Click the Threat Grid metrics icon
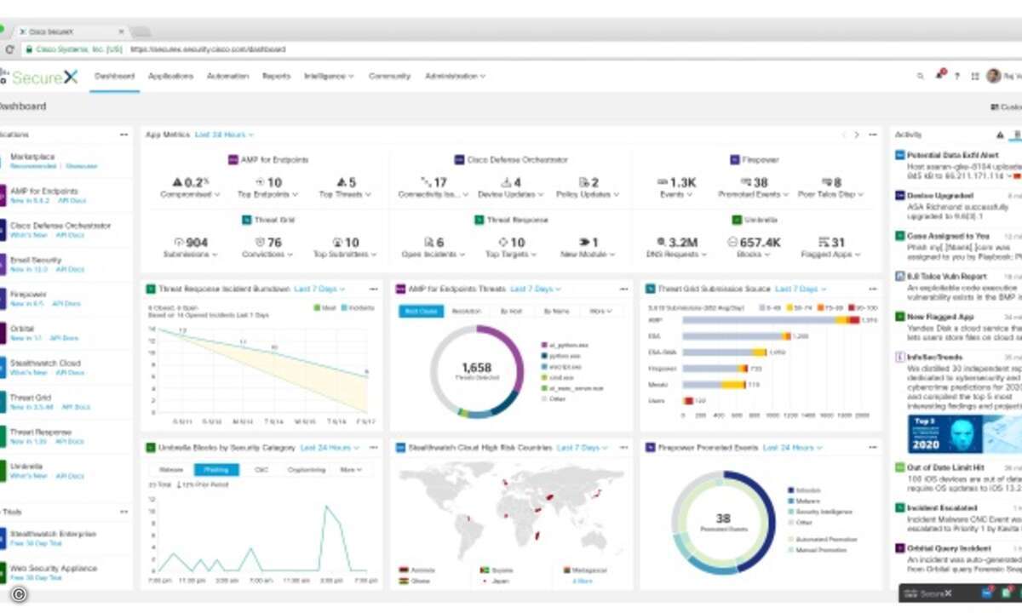 pyautogui.click(x=246, y=220)
